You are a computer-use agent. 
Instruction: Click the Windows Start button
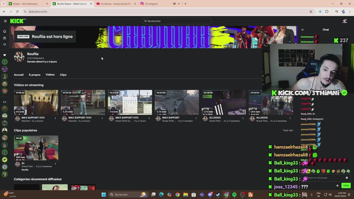pos(103,195)
